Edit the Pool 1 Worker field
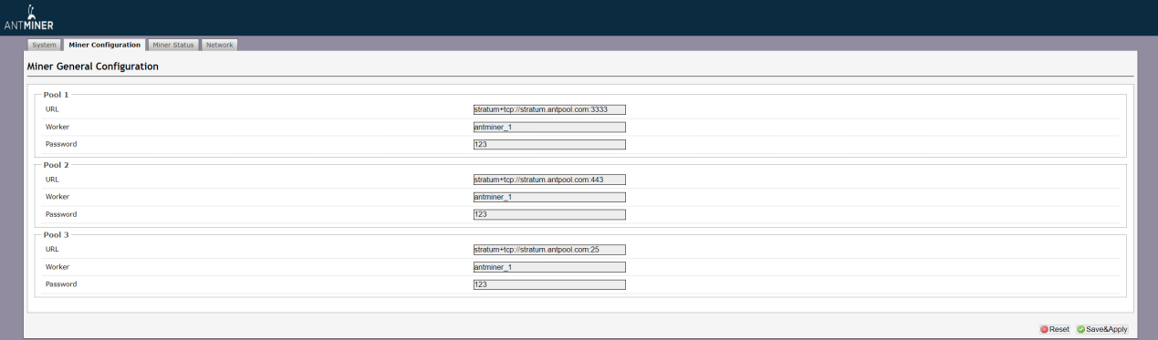 coord(549,127)
